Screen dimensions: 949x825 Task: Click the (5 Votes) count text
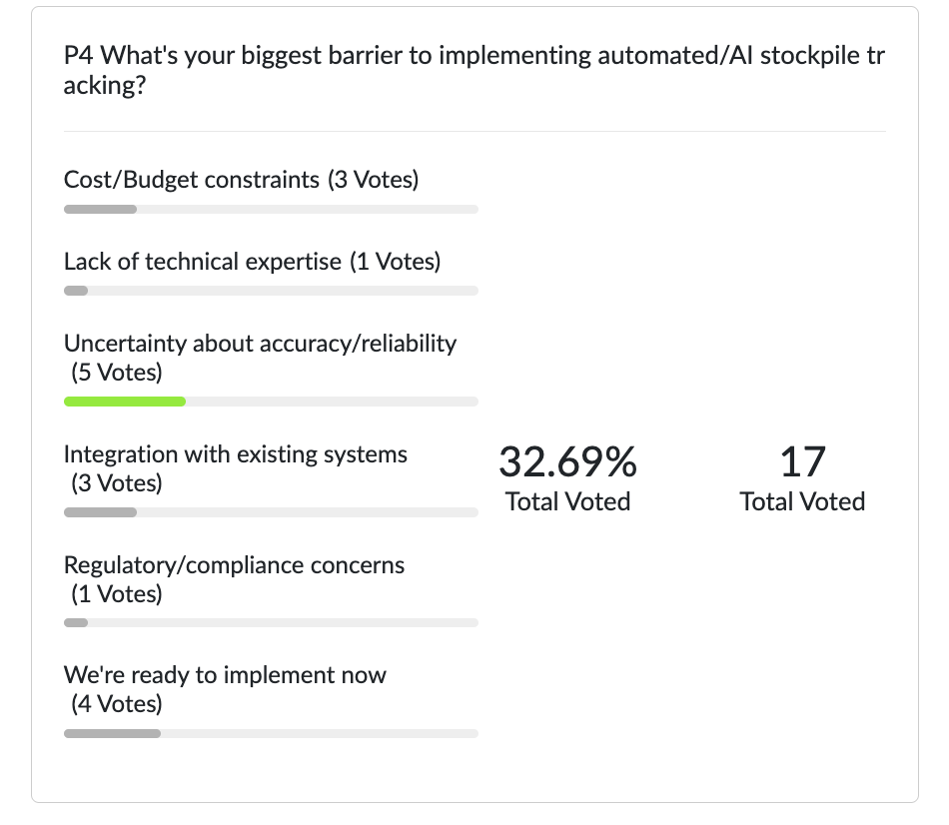[116, 373]
